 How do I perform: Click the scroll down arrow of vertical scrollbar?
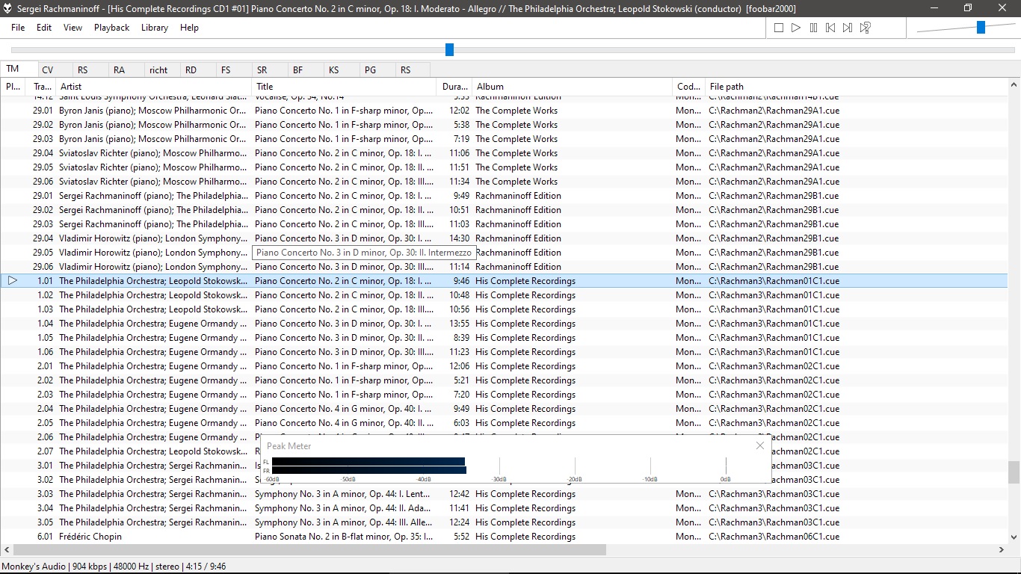pyautogui.click(x=1014, y=536)
